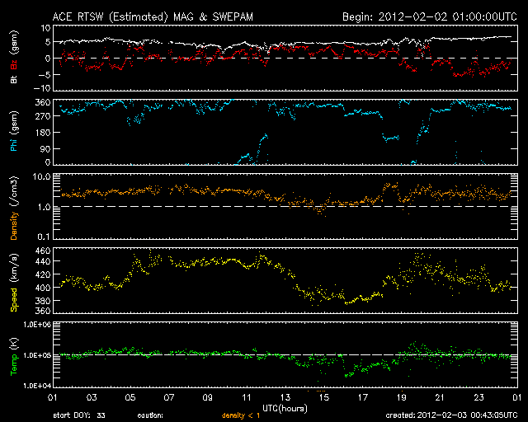Click the '270' tick on the Phi axis
This screenshot has height=422, width=528.
[43, 116]
